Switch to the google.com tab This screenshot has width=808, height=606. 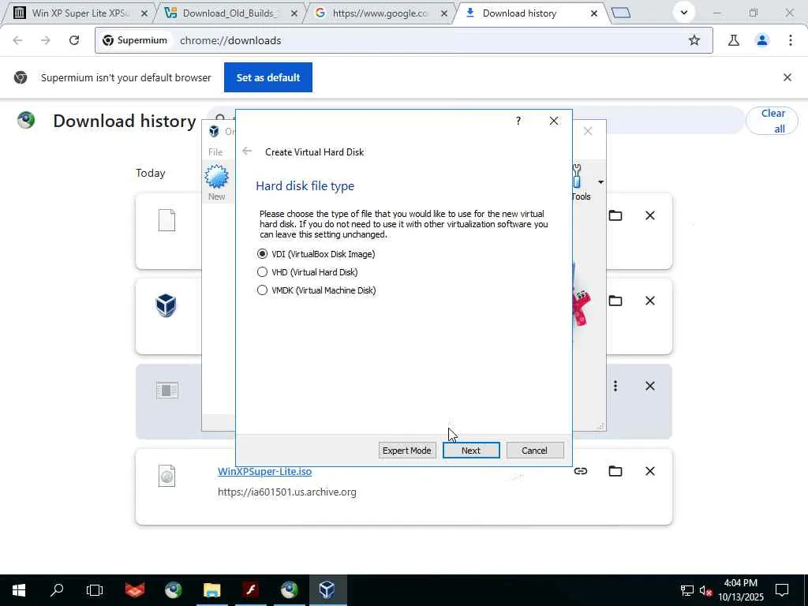coord(380,13)
